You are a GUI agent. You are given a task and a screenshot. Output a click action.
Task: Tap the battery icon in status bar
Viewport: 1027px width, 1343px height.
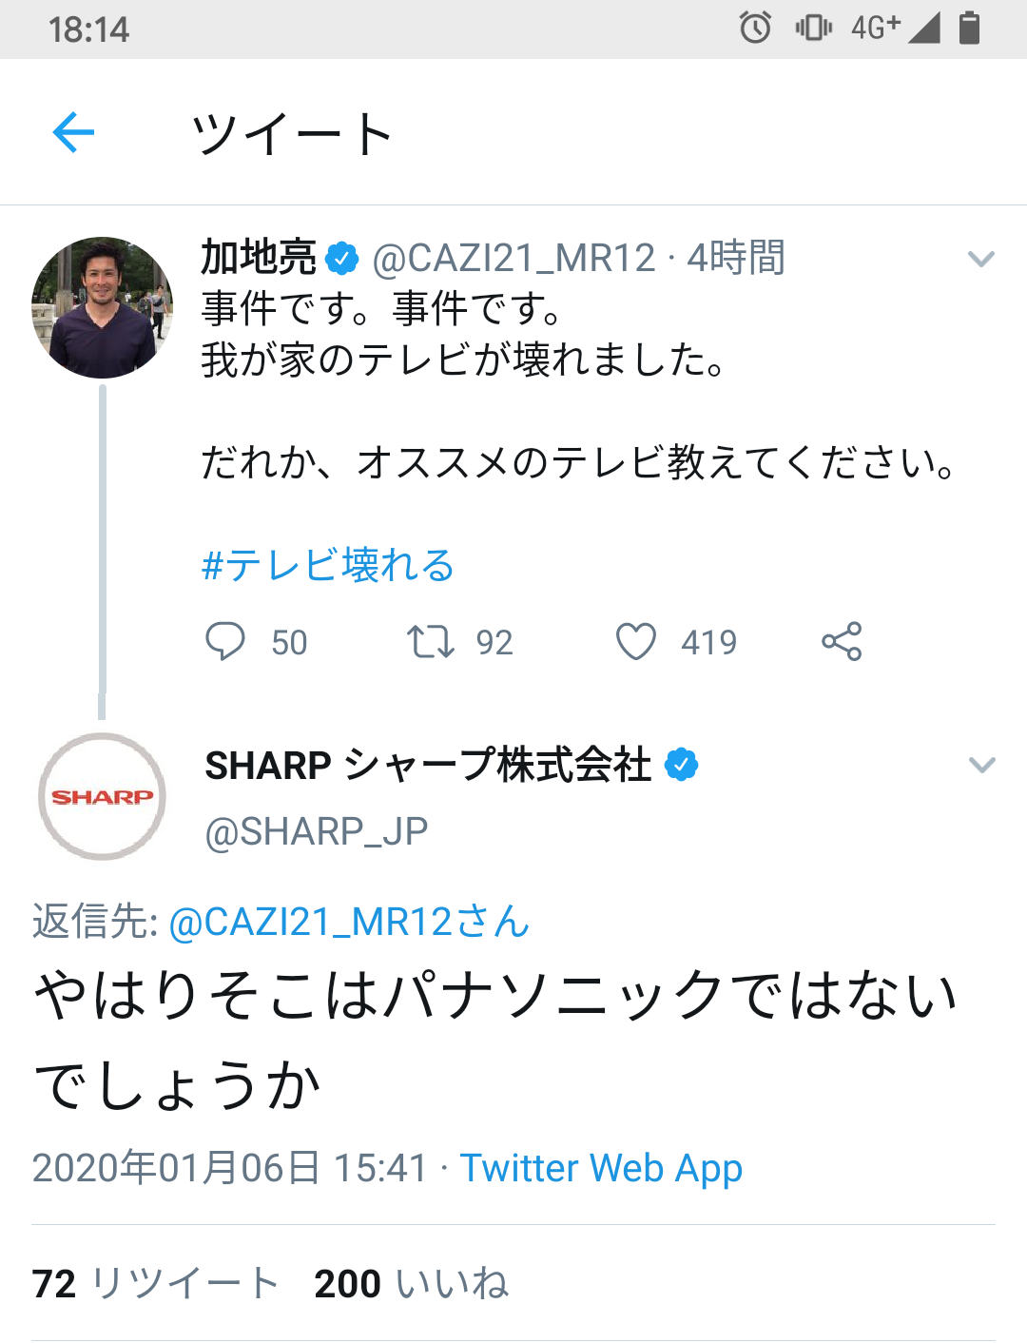(x=969, y=28)
